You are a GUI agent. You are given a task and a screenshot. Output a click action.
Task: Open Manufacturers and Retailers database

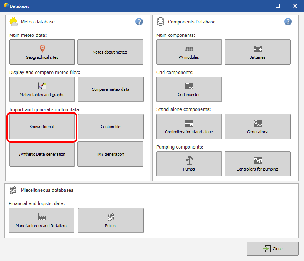click(x=41, y=220)
